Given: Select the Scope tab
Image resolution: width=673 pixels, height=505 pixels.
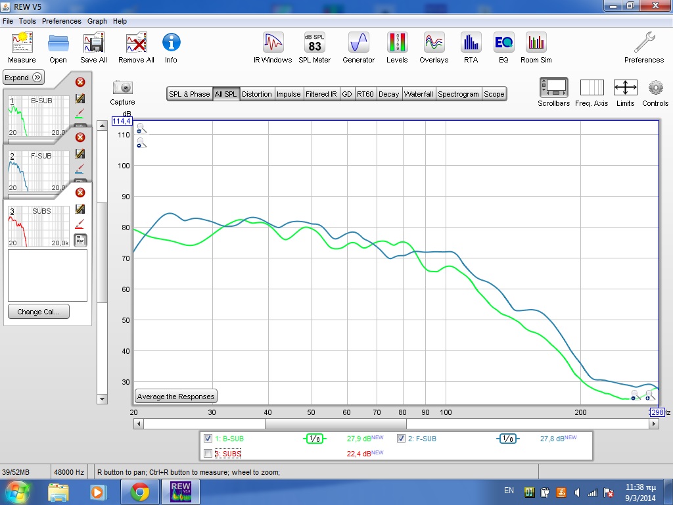Looking at the screenshot, I should pos(494,94).
